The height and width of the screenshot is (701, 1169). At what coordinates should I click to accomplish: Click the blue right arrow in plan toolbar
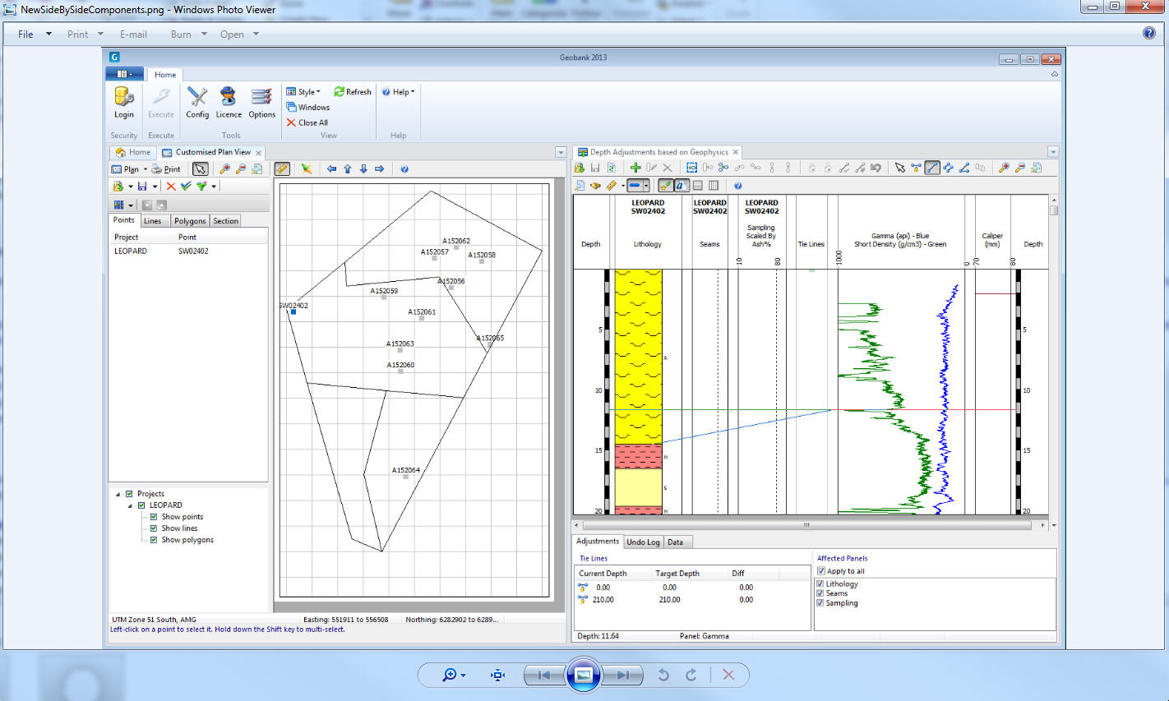[x=379, y=169]
